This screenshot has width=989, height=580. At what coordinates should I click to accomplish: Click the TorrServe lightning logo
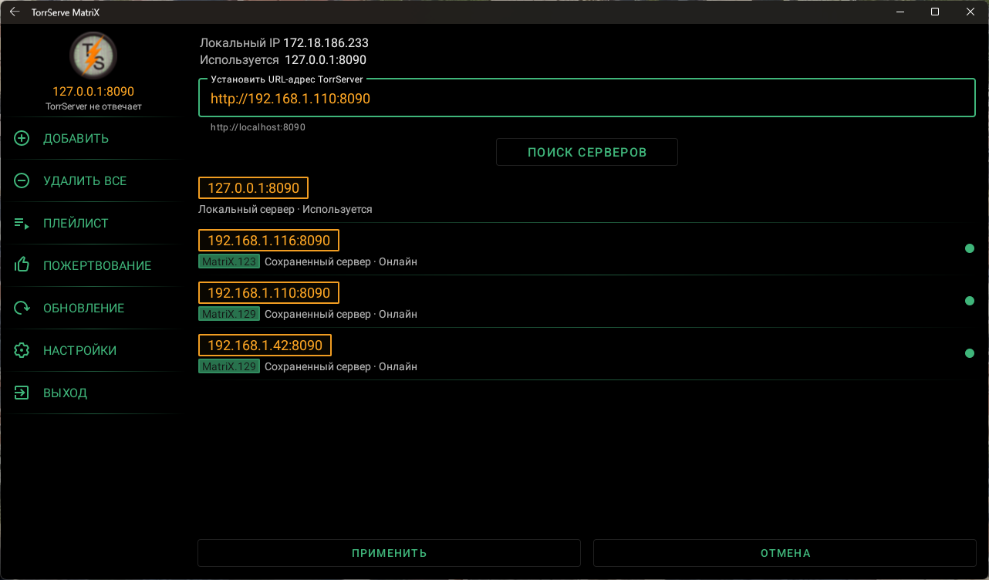(93, 56)
